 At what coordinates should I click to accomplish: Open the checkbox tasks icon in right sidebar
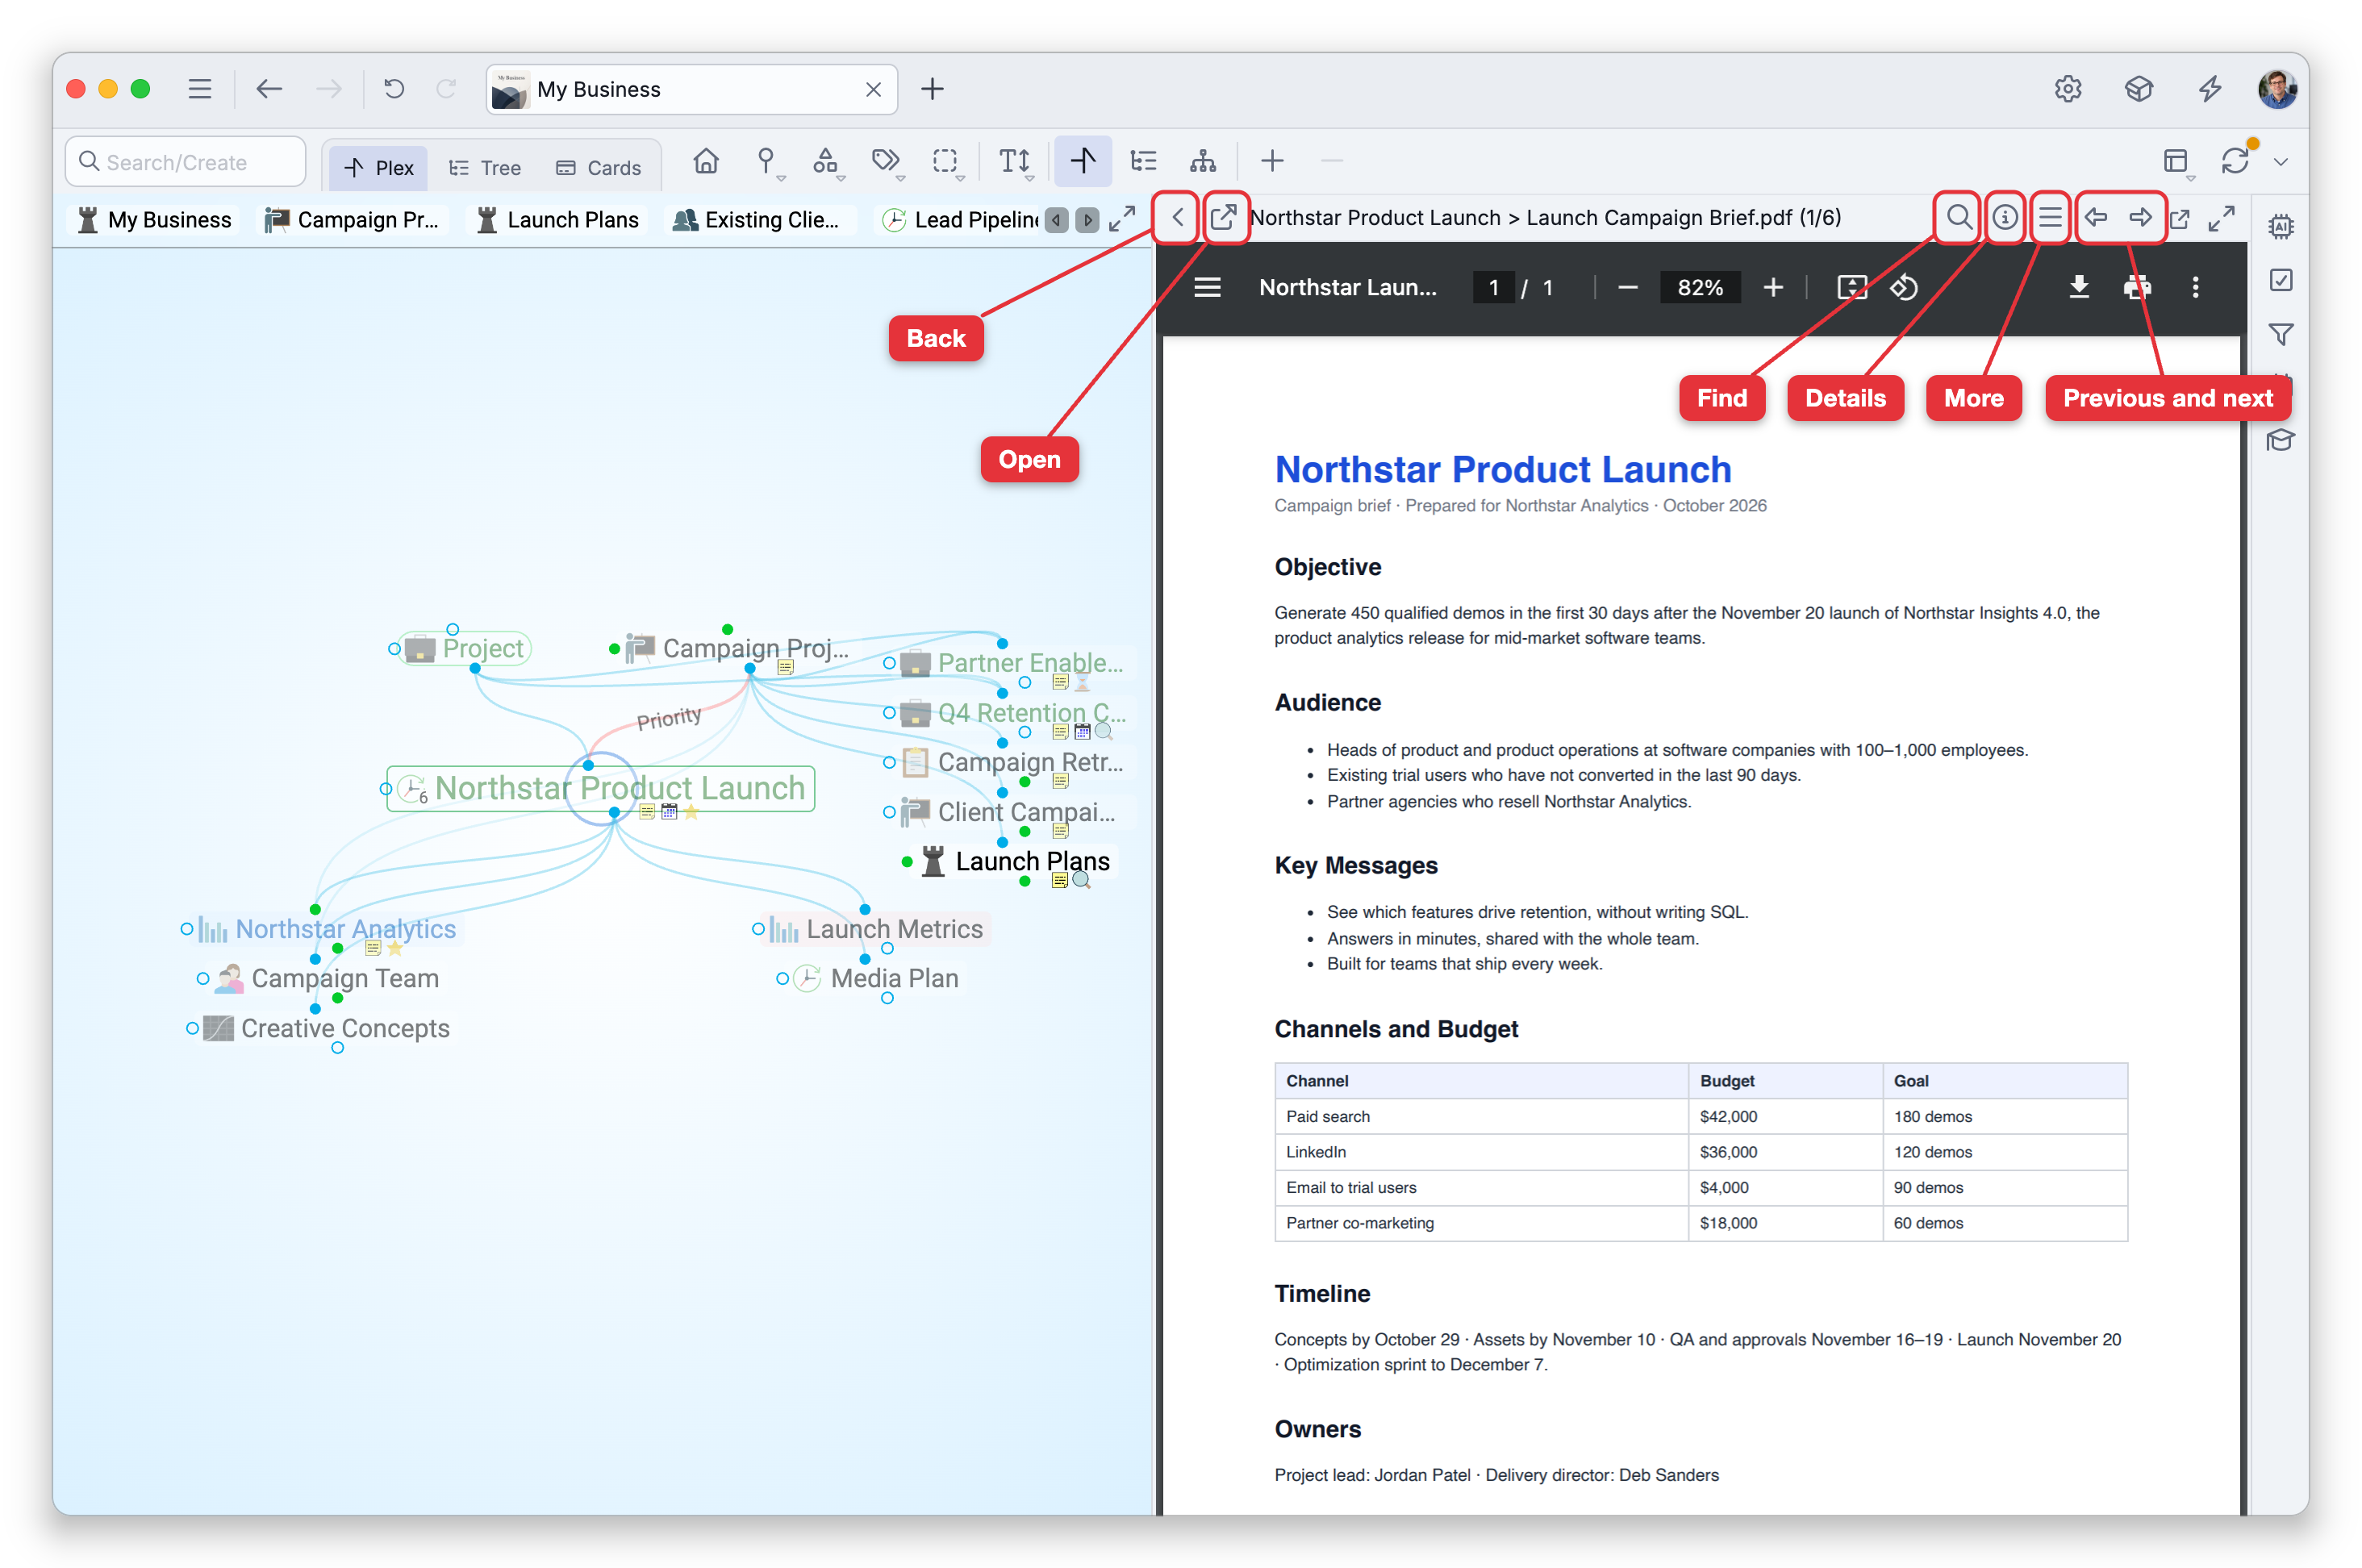2280,280
